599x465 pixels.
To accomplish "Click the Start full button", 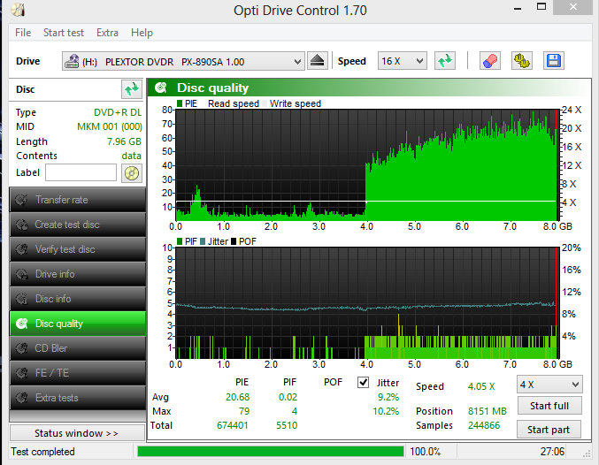I will click(x=549, y=407).
